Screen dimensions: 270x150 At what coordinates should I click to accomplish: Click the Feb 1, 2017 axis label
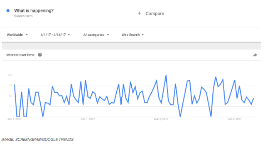click(x=88, y=119)
